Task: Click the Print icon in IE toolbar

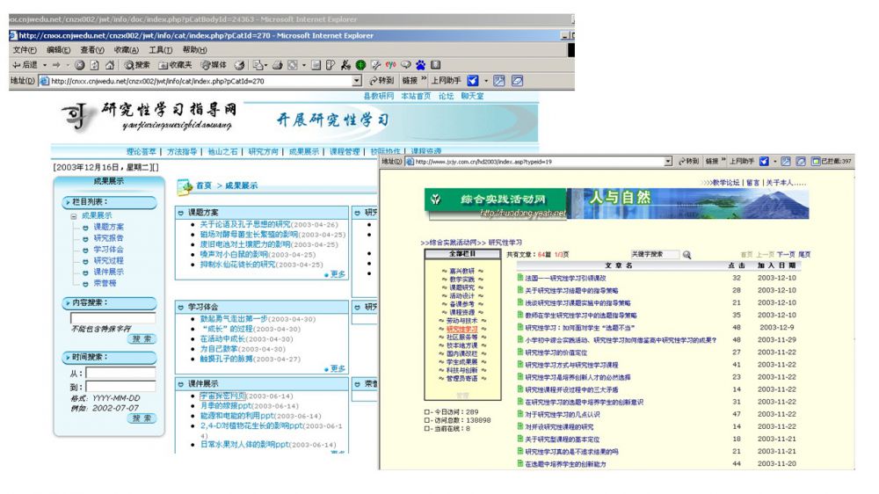Action: point(276,65)
